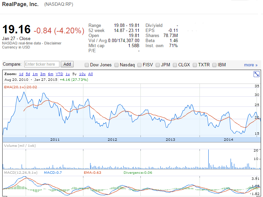263x197 pixels.
Task: Click the Shares value 78.73M
Action: [170, 35]
